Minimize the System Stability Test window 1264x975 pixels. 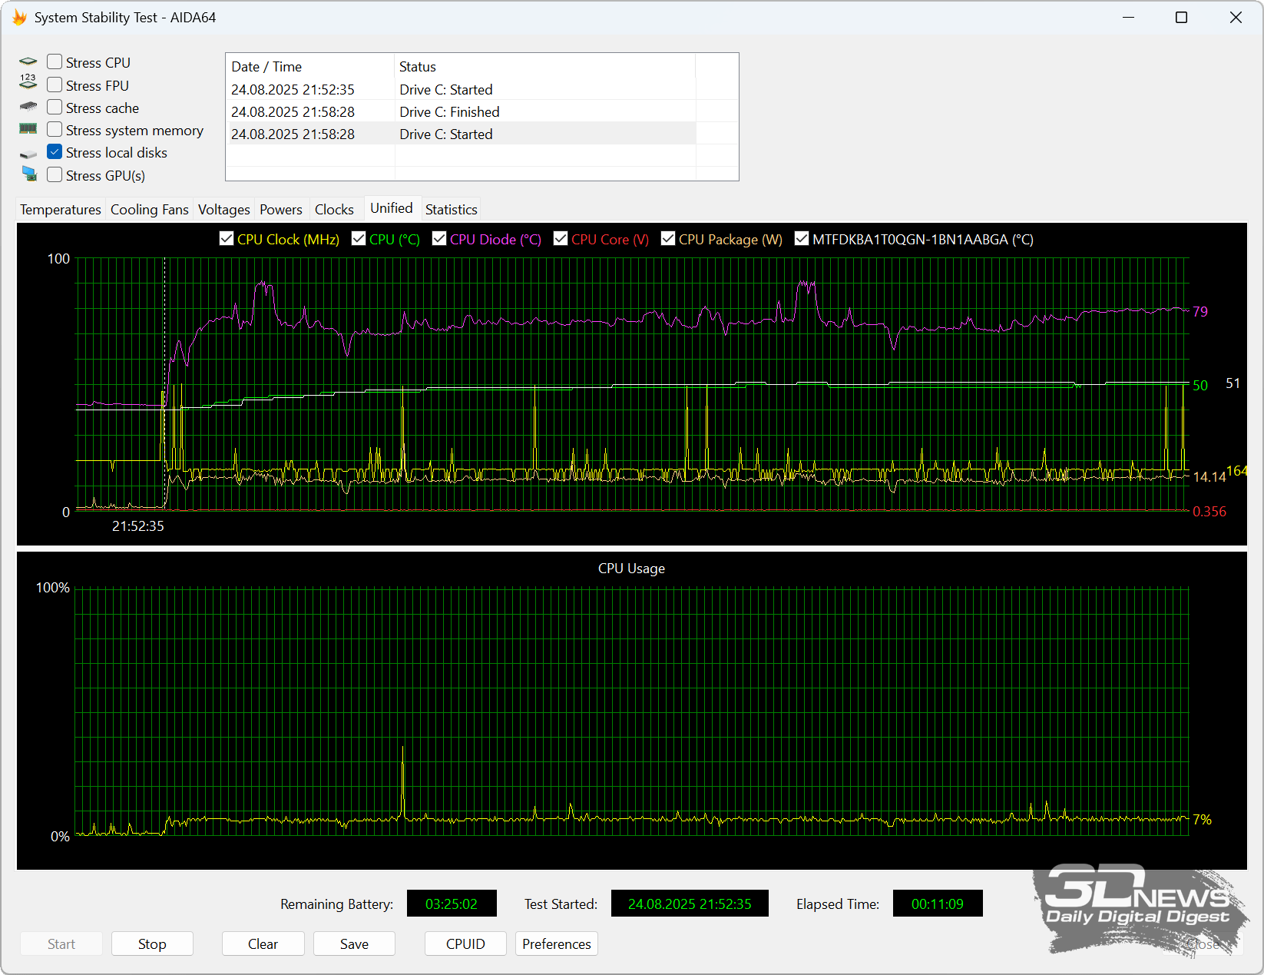pyautogui.click(x=1128, y=17)
